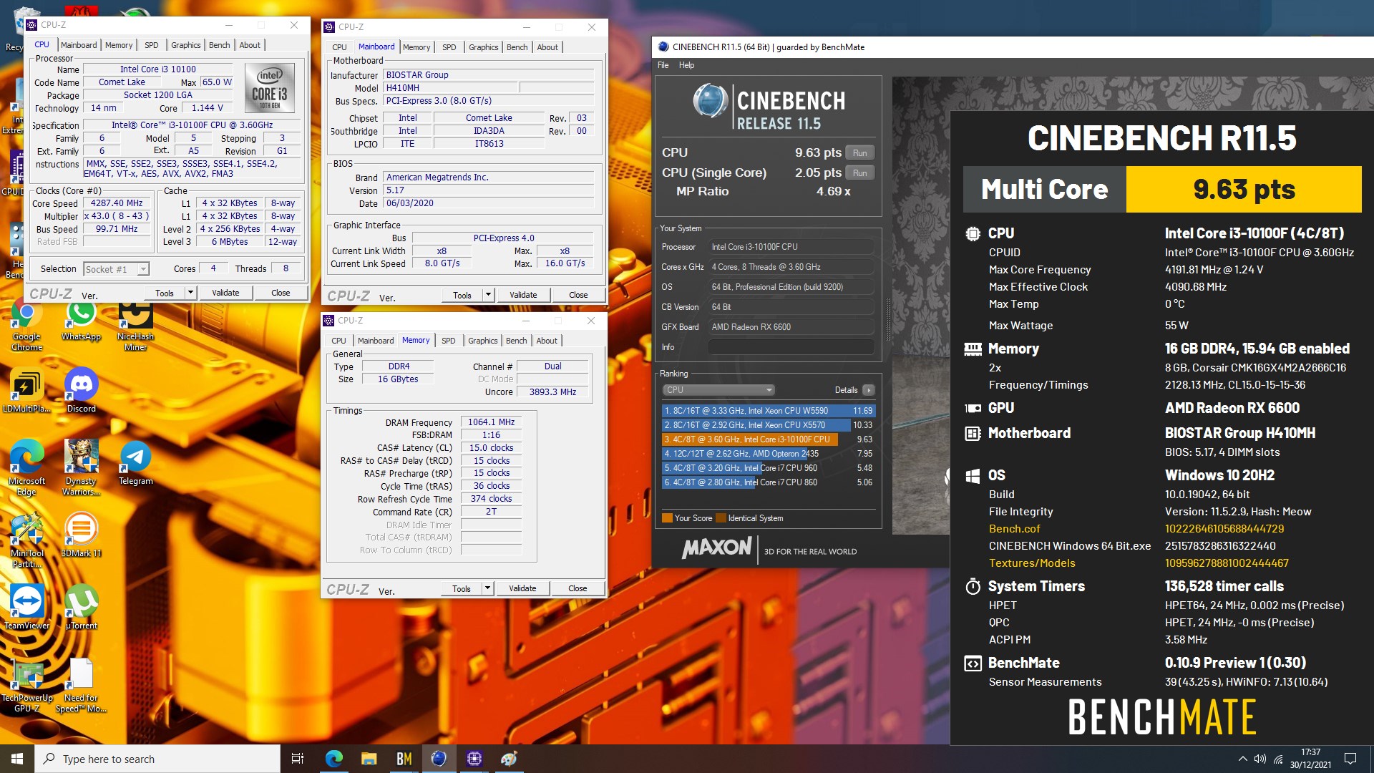Switch to Cinebench taskbar icon
Screen dimensions: 1374x773
pos(439,759)
